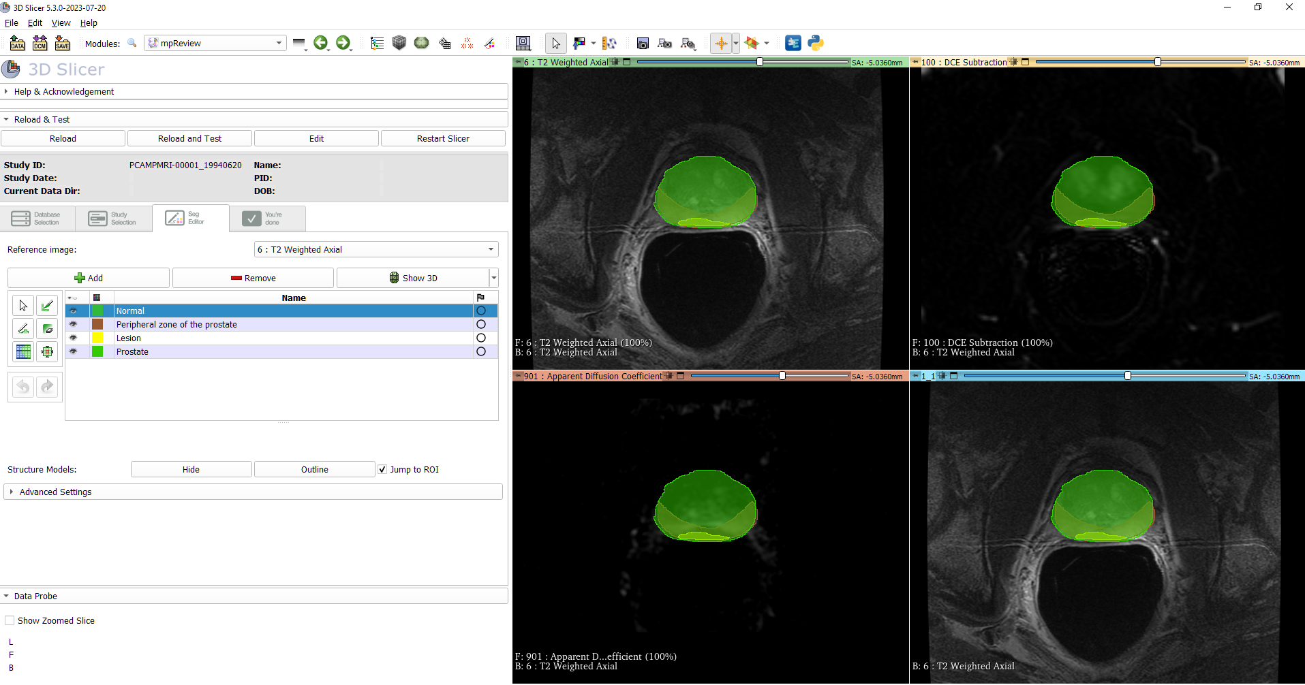Click the Restart Slicer button
1305x685 pixels.
click(443, 139)
